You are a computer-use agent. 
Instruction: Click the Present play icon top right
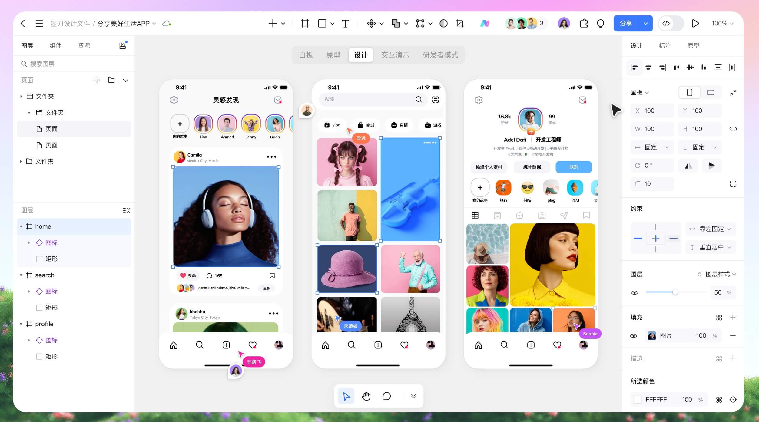pos(695,23)
